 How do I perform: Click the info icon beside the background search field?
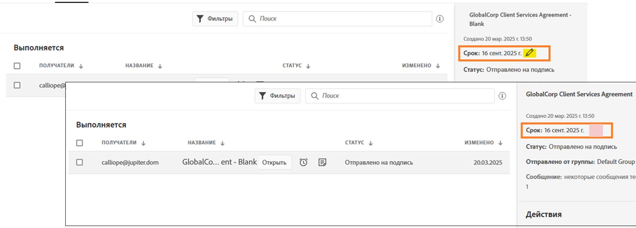[x=440, y=19]
